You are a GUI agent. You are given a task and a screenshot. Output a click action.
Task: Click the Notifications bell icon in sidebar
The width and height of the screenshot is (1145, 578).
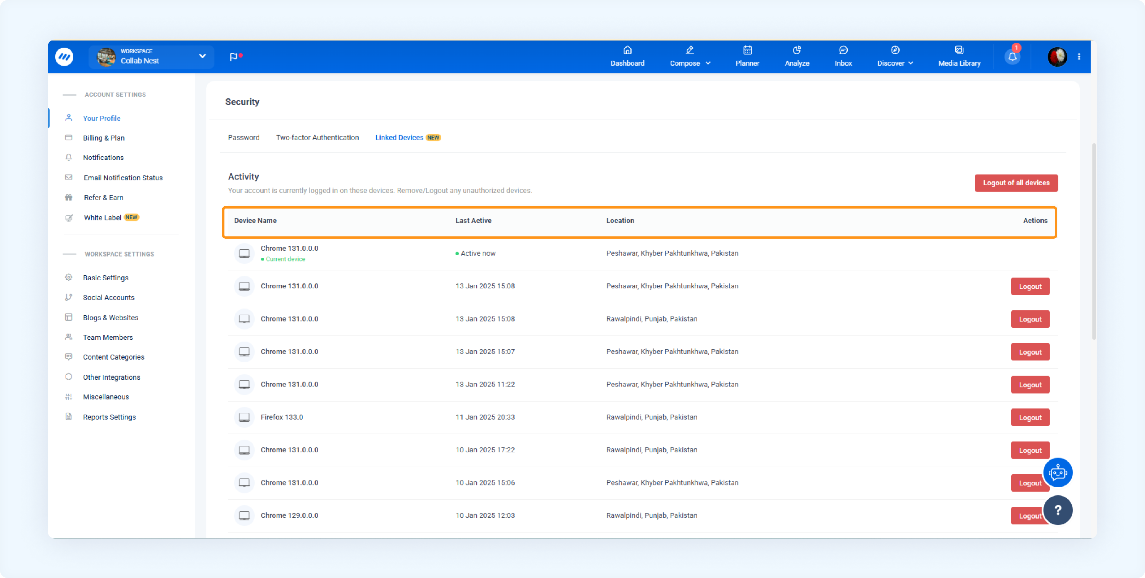[68, 157]
